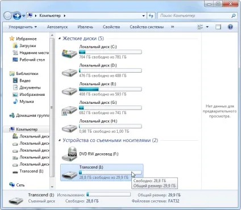Select the Локальный диск (E:) drive icon
The height and width of the screenshot is (210, 241).
(x=69, y=91)
